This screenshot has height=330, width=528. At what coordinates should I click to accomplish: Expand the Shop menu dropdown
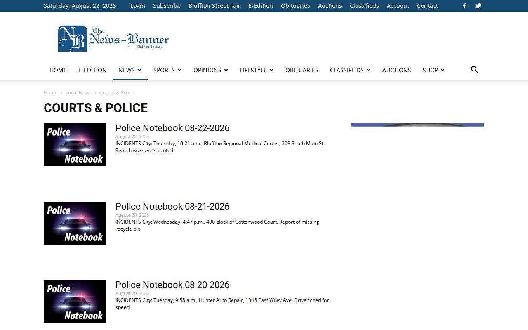[434, 70]
